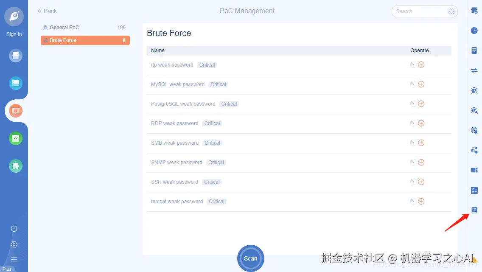Open the swap arrows right-rail icon

474,70
